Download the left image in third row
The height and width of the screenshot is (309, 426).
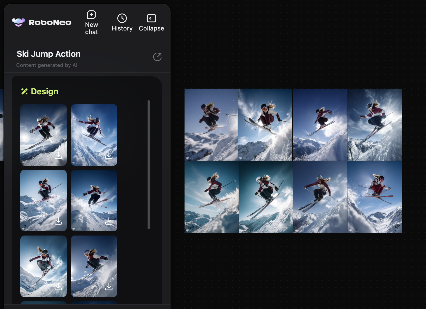[x=58, y=287]
